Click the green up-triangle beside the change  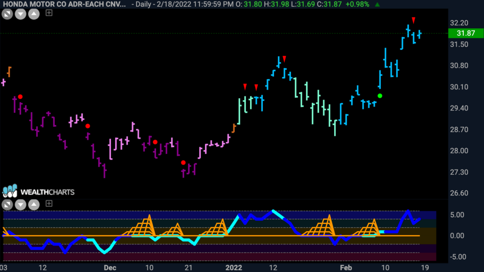pos(377,4)
